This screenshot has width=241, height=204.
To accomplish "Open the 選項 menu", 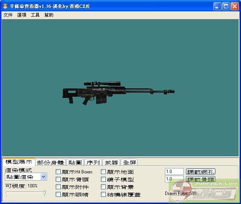I will click(21, 15).
